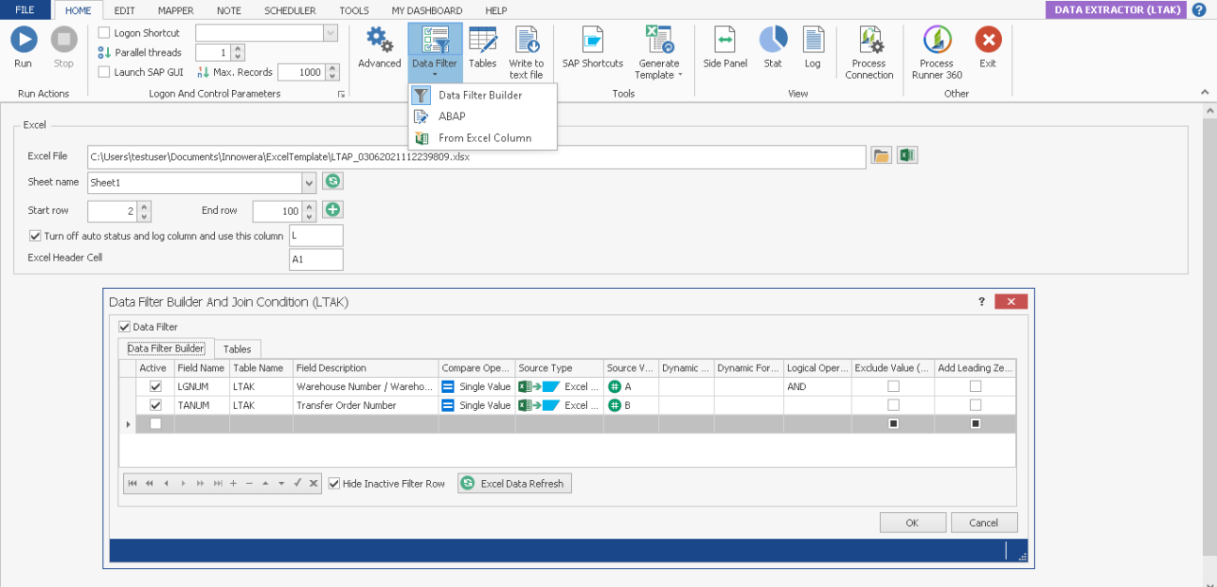Enable the Logon Shortcut checkbox
This screenshot has width=1217, height=587.
click(x=104, y=33)
